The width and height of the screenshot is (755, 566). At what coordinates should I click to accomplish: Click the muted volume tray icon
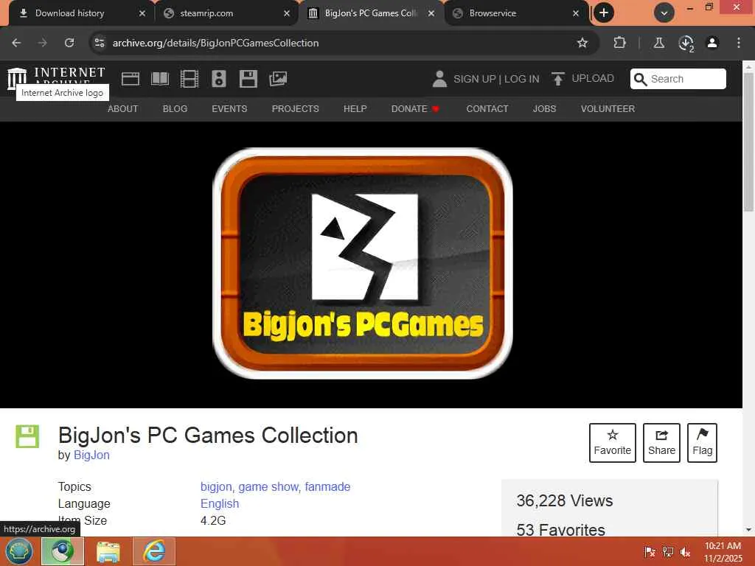click(x=685, y=552)
